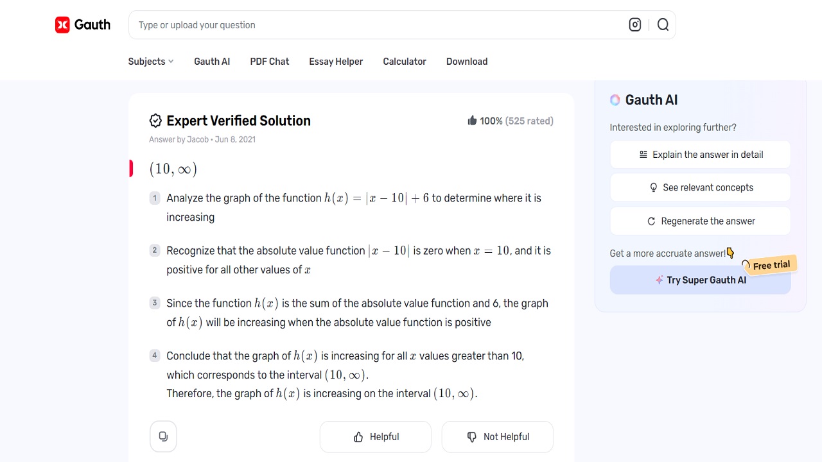Image resolution: width=822 pixels, height=462 pixels.
Task: Click See relevant concepts button
Action: 701,188
